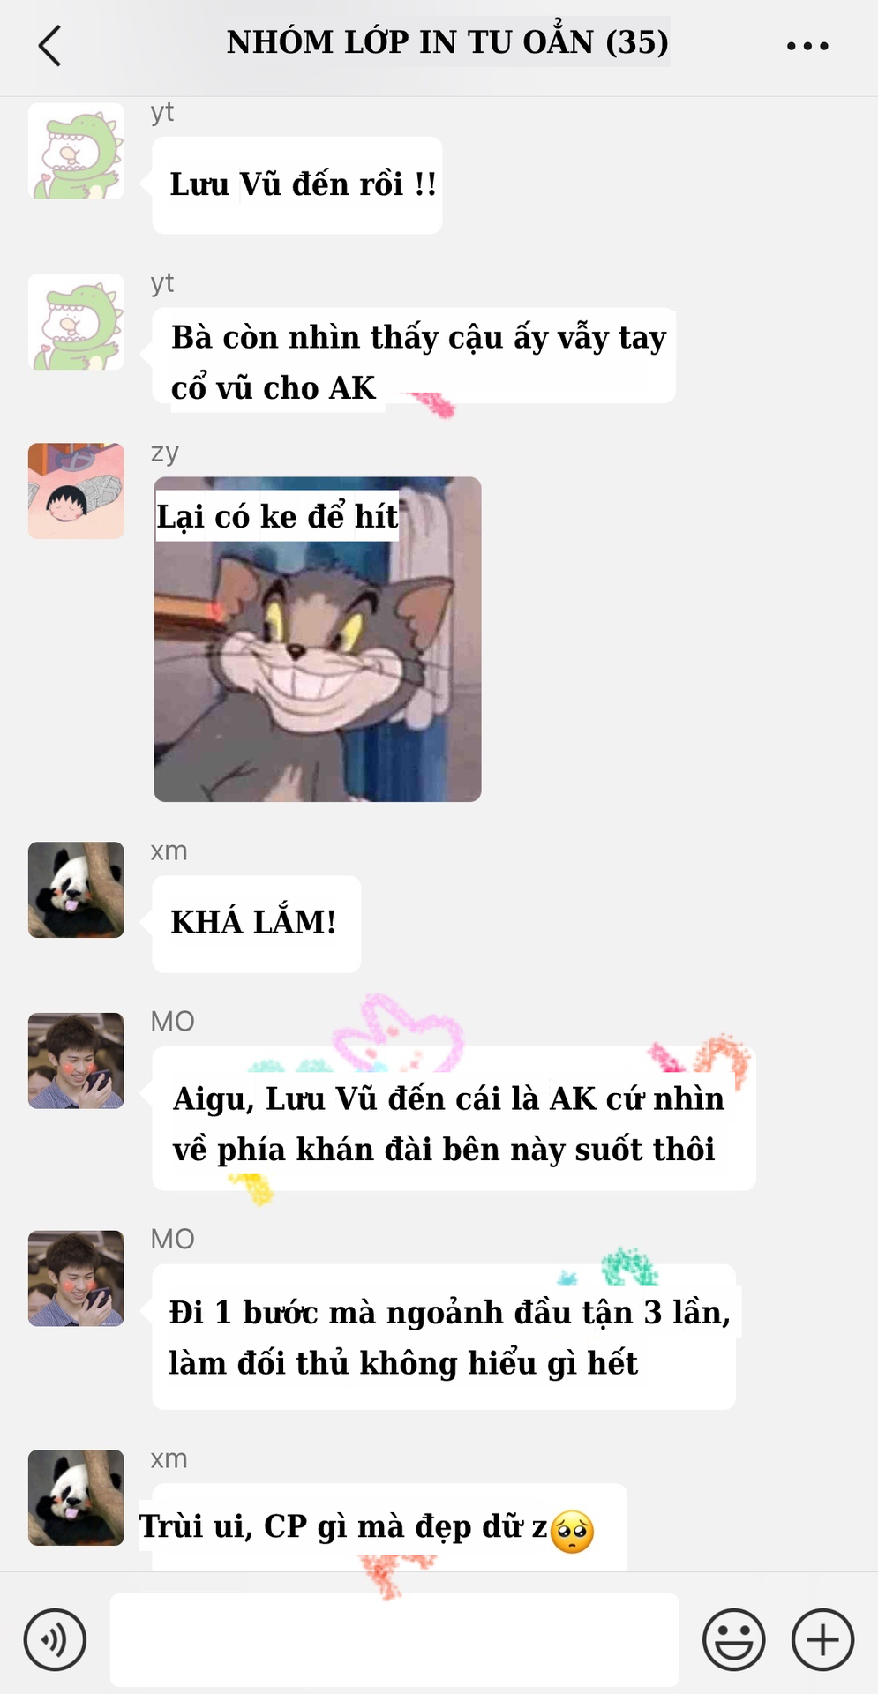Select the 'KHÁ LẮM!' message bubble
This screenshot has height=1694, width=878.
257,924
